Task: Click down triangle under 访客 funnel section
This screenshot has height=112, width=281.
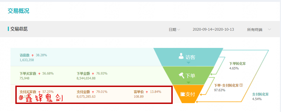Action: tap(188, 63)
